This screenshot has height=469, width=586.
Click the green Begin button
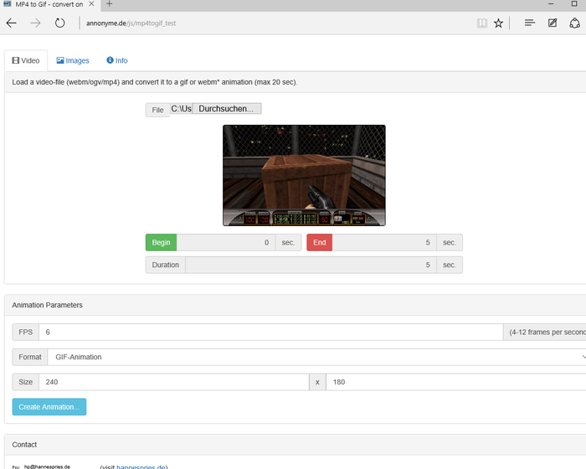coord(161,242)
